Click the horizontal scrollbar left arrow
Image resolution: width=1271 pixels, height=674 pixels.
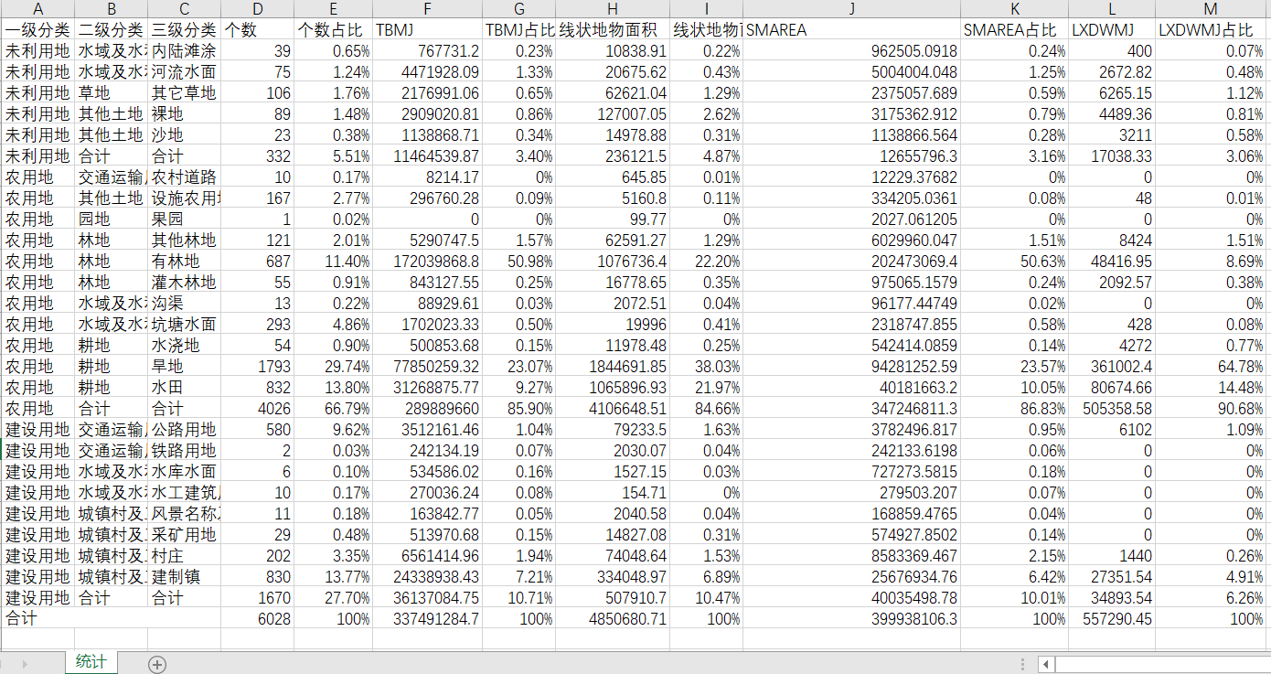[x=1047, y=664]
